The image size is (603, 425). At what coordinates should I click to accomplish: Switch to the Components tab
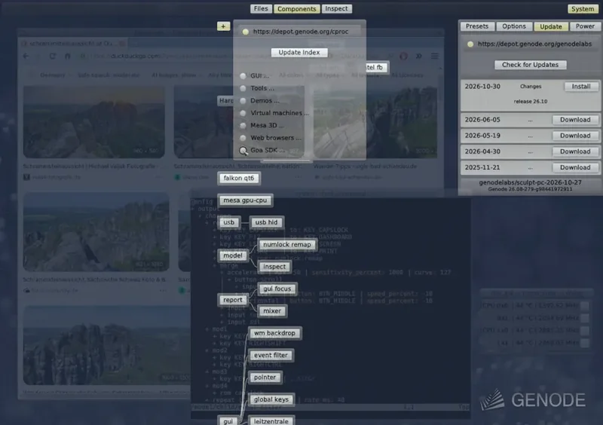[296, 8]
